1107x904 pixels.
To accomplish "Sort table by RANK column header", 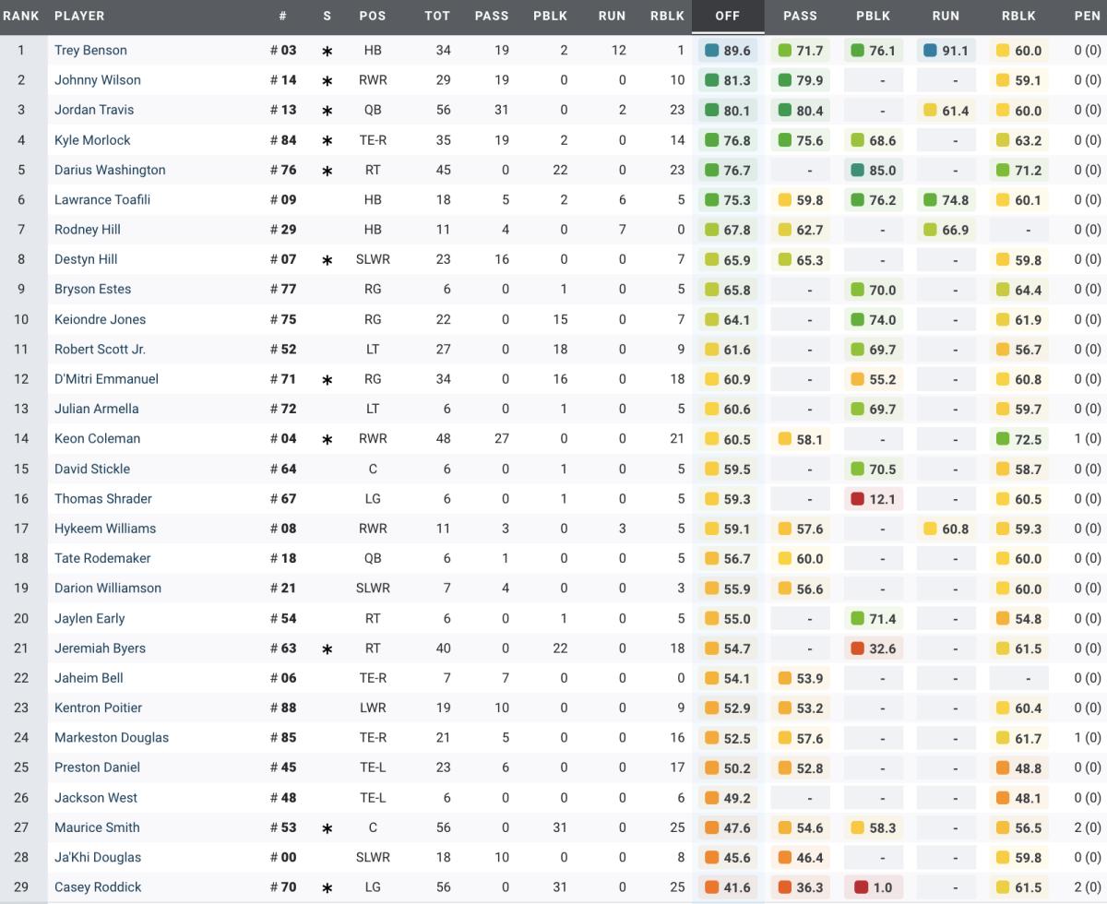I will (x=20, y=16).
